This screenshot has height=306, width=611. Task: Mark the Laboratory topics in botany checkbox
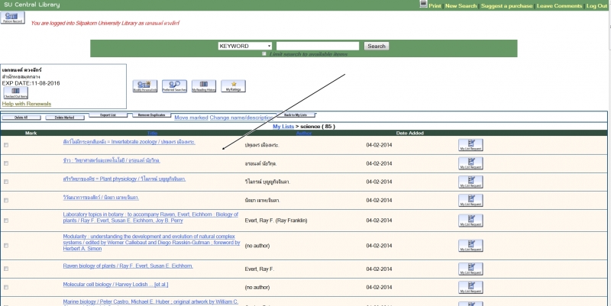point(6,221)
